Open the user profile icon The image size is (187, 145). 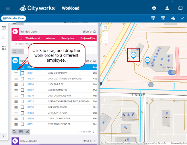click(x=167, y=8)
